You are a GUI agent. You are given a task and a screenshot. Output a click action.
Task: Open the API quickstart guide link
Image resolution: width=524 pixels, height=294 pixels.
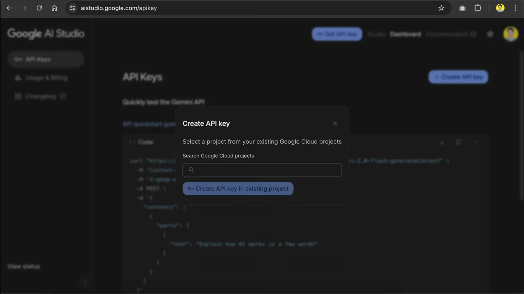[x=149, y=124]
